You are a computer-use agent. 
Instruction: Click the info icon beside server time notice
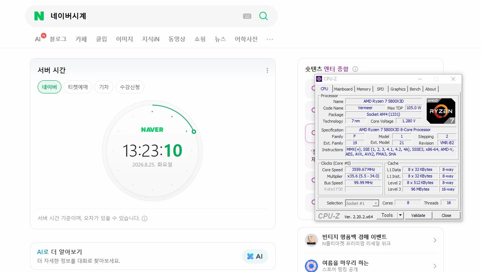click(x=144, y=218)
